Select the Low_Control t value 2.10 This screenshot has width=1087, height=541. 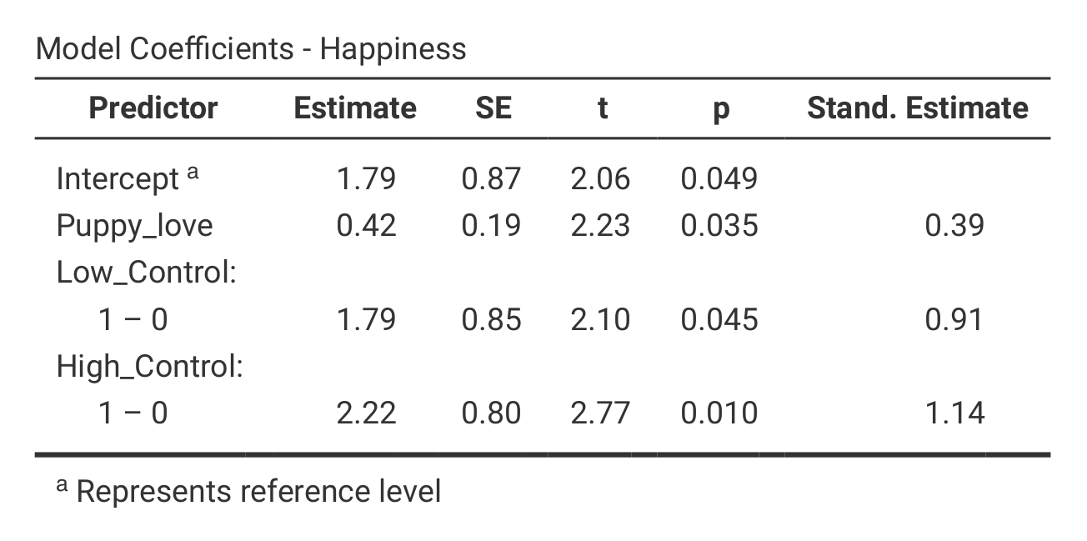click(600, 320)
